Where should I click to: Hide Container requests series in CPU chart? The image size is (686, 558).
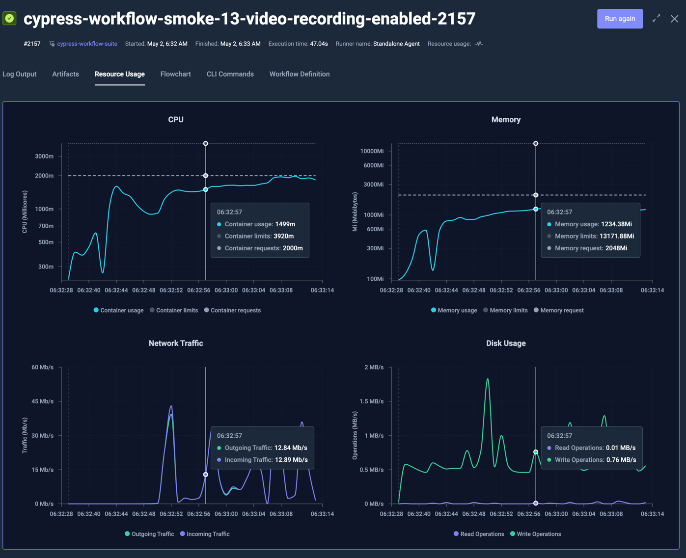[232, 310]
